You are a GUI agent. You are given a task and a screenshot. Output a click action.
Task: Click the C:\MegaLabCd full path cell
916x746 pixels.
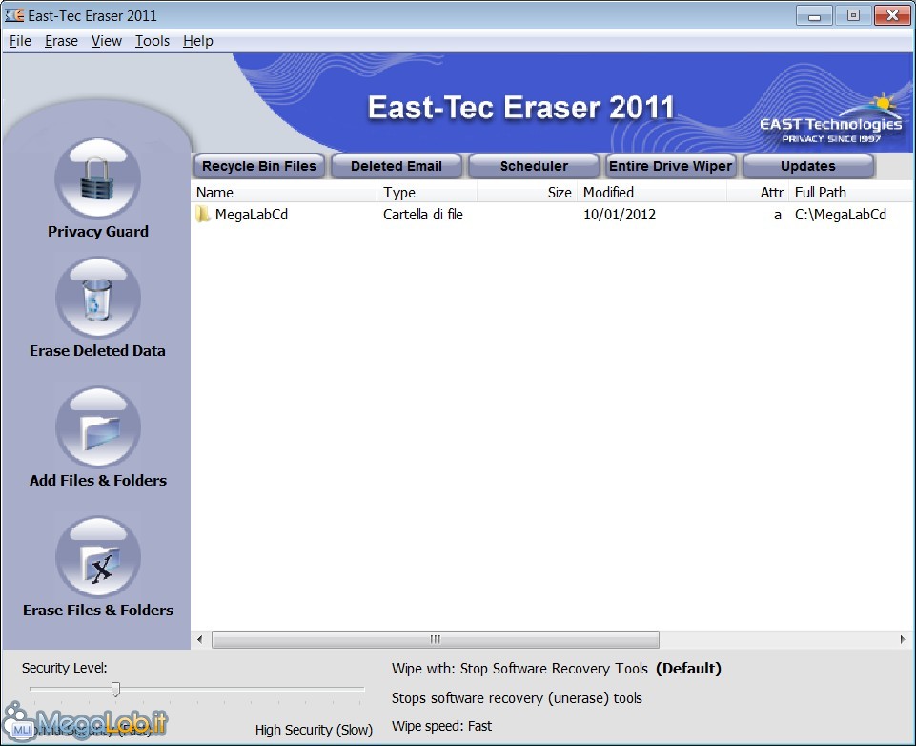coord(840,215)
